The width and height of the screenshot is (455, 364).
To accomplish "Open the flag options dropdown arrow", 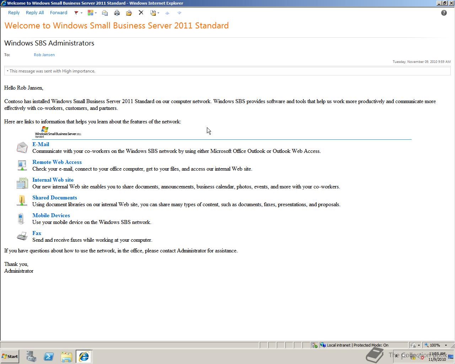I will click(x=81, y=13).
